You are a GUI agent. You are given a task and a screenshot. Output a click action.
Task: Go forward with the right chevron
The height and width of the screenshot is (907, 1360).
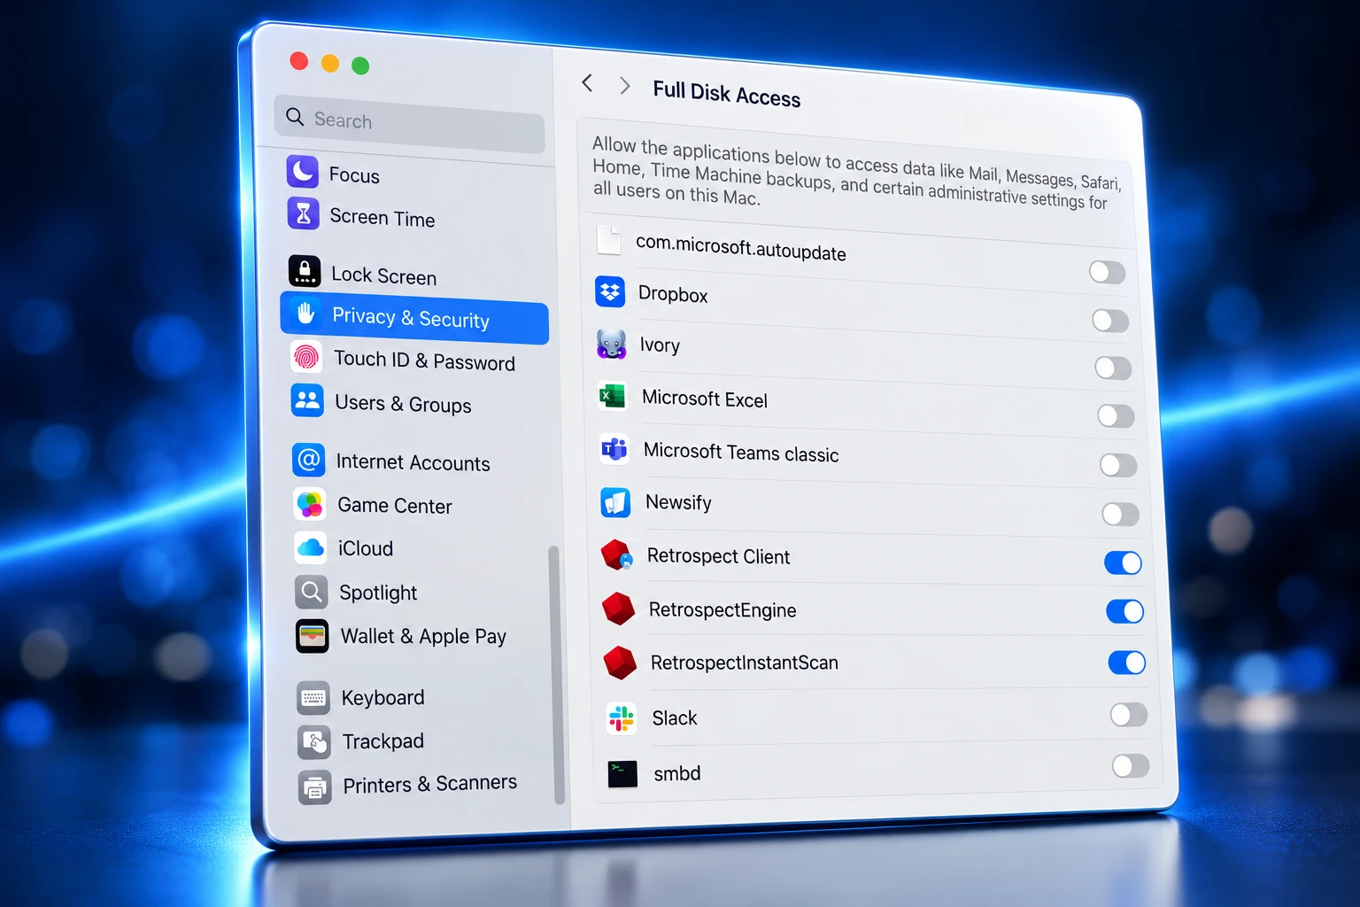[x=625, y=86]
